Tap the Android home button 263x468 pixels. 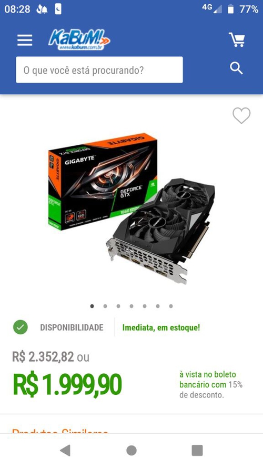131,451
